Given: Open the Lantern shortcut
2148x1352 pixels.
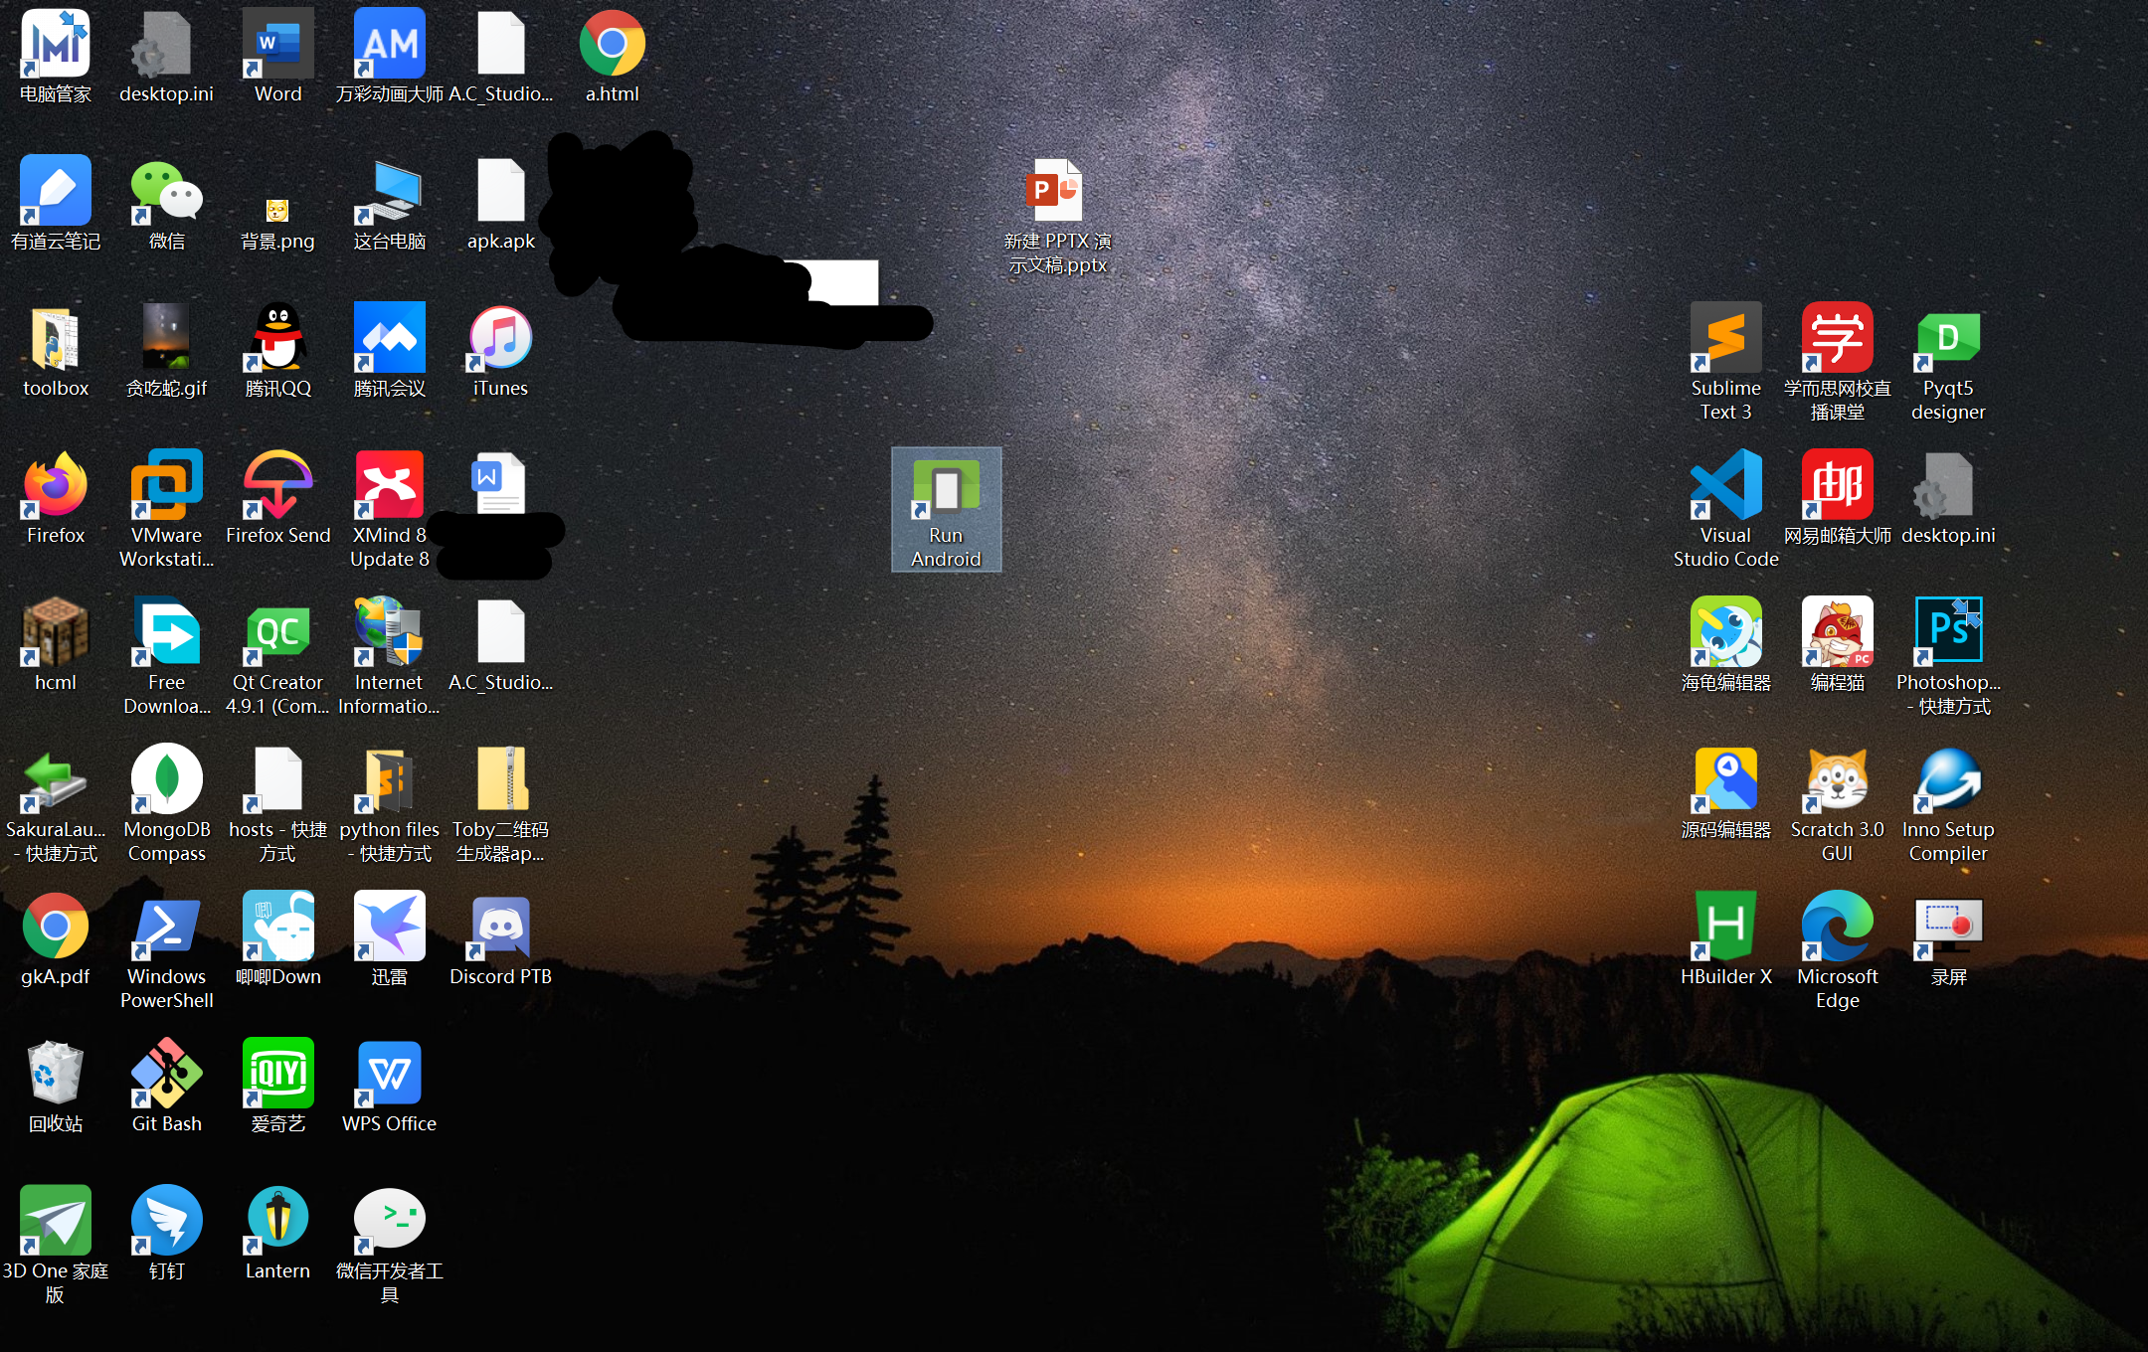Looking at the screenshot, I should tap(278, 1234).
